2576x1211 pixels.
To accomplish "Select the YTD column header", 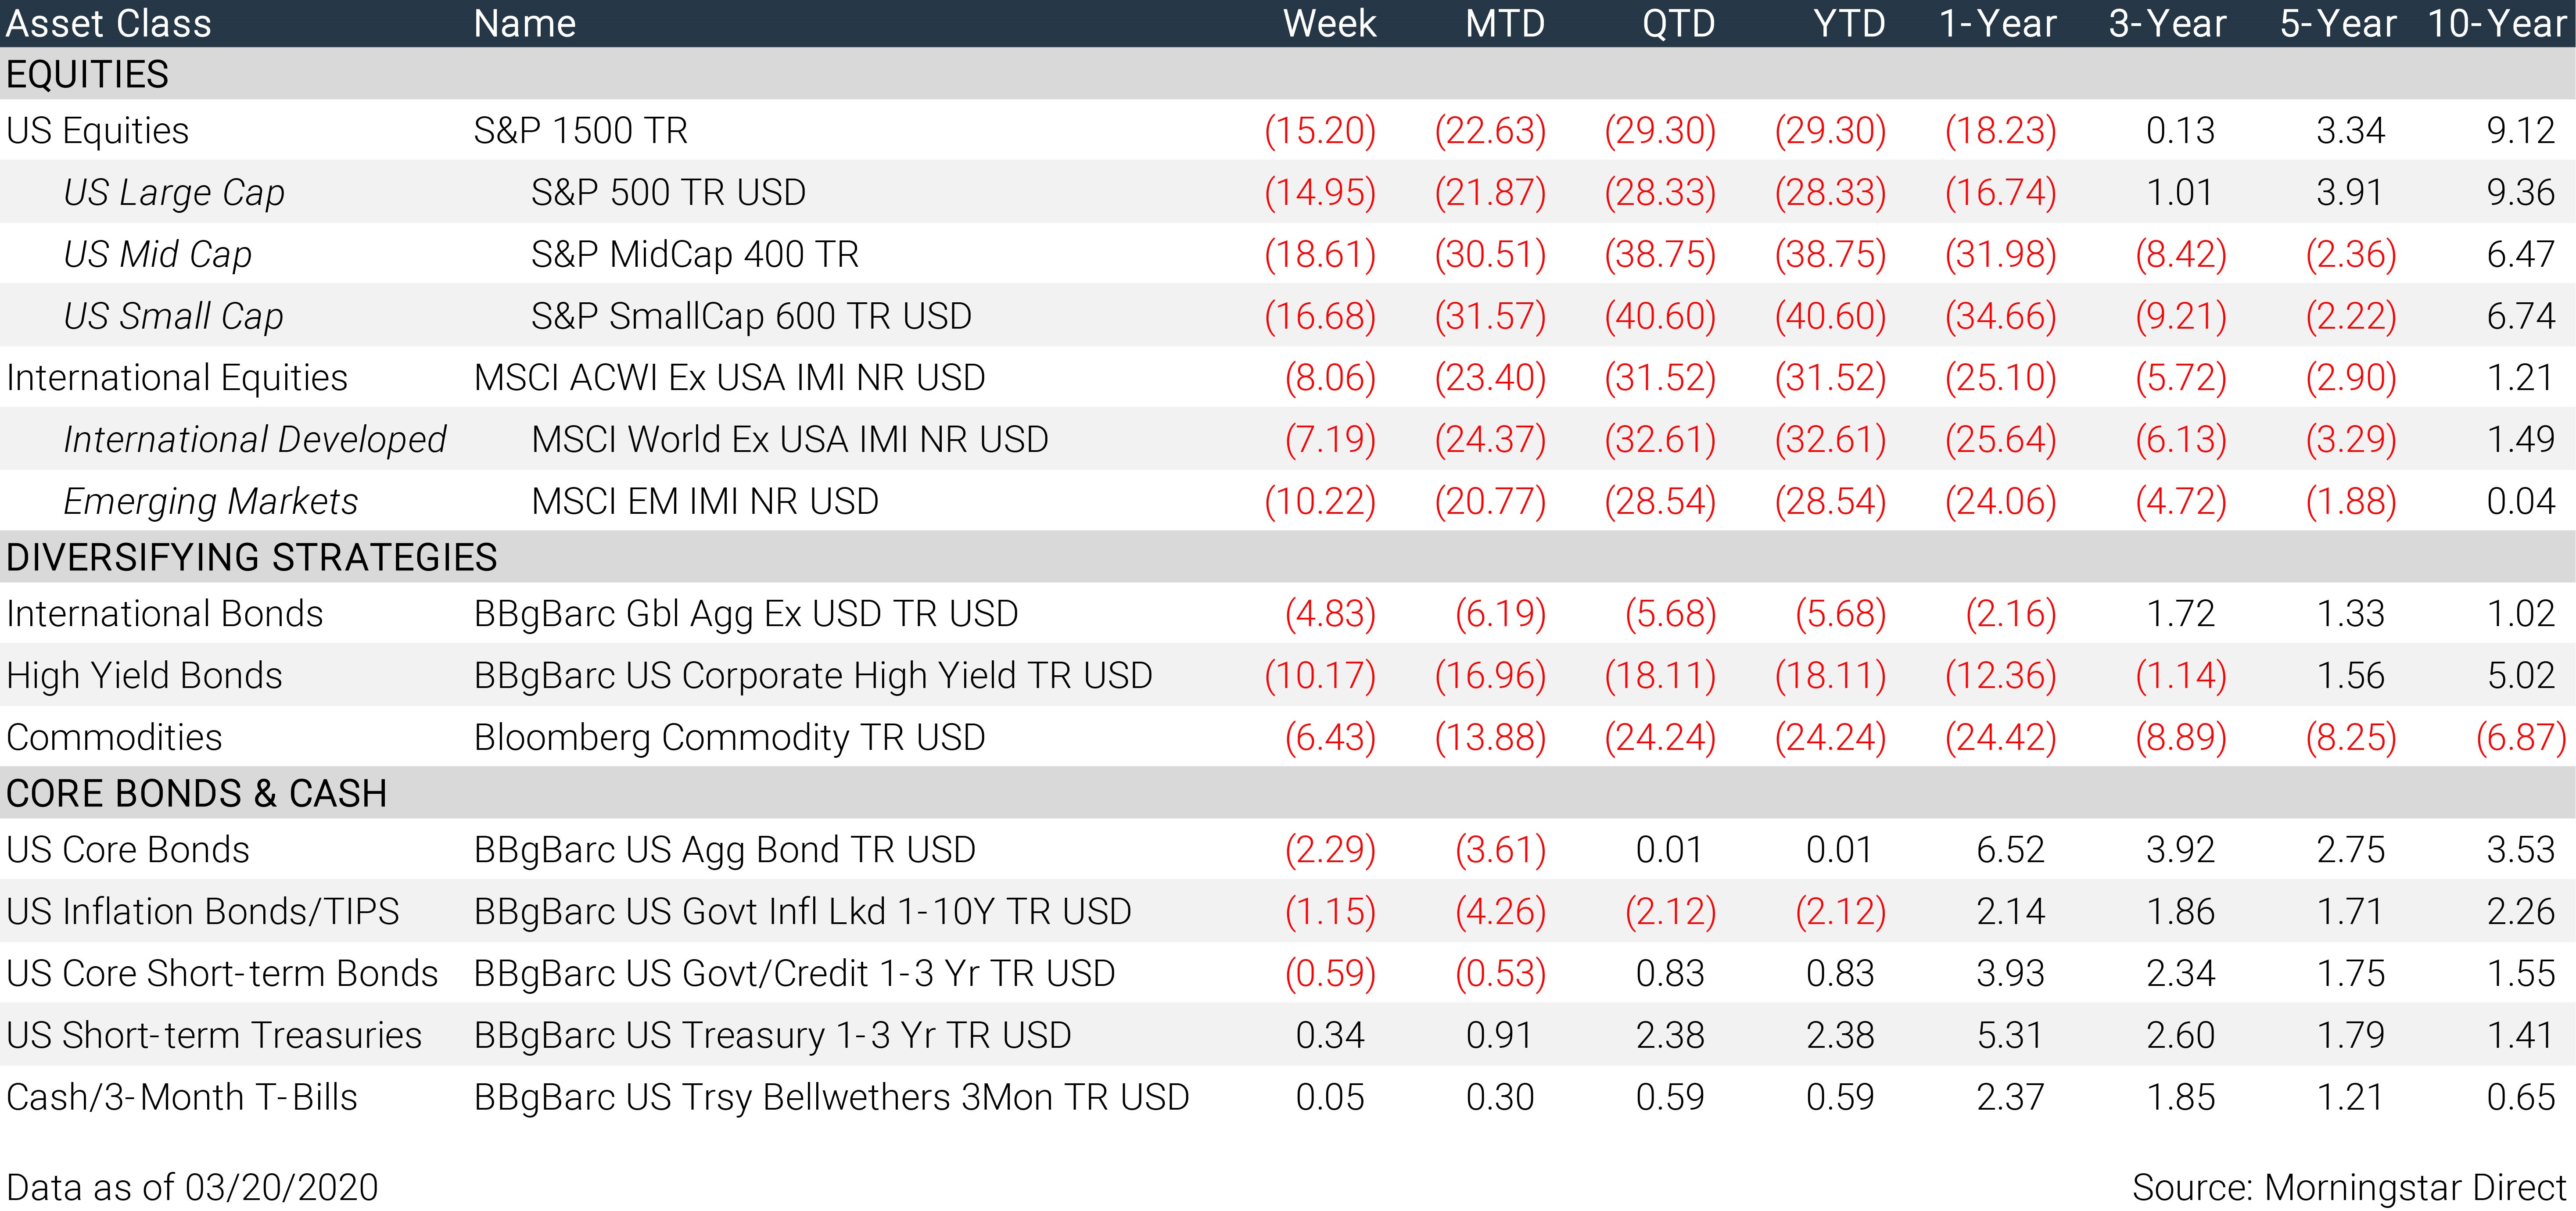I will coord(1849,23).
